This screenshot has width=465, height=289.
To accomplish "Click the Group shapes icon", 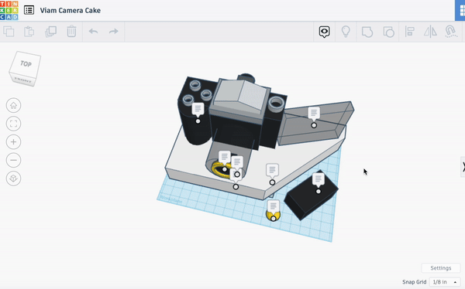I will click(367, 32).
